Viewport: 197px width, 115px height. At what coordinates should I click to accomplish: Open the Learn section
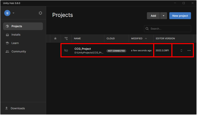pyautogui.click(x=23, y=43)
